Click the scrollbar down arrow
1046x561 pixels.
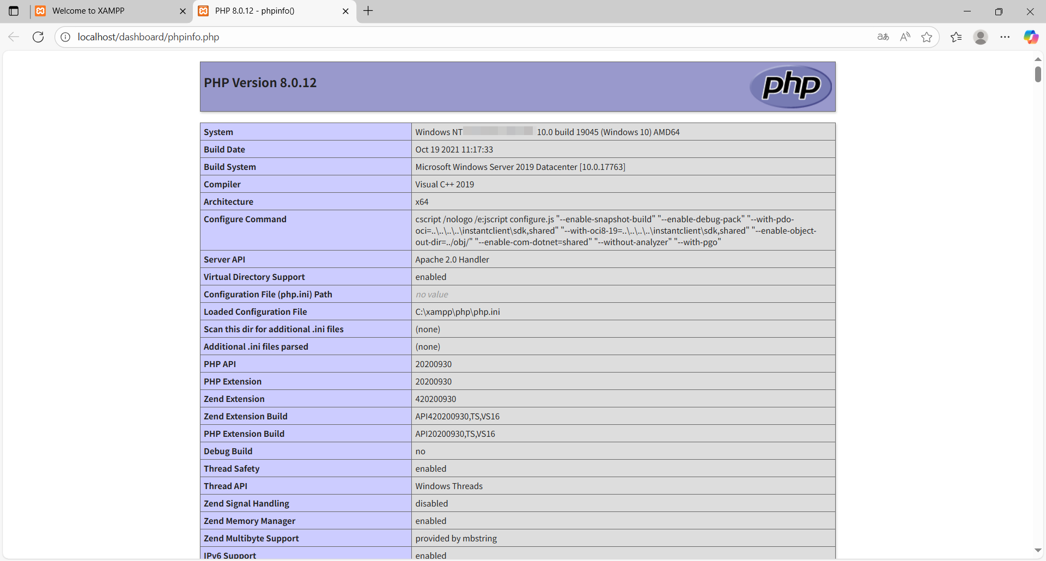[x=1038, y=551]
